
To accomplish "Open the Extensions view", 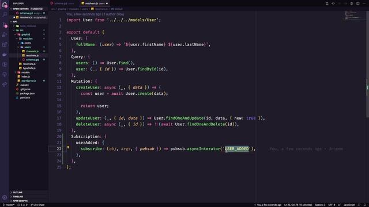I will (x=5, y=44).
